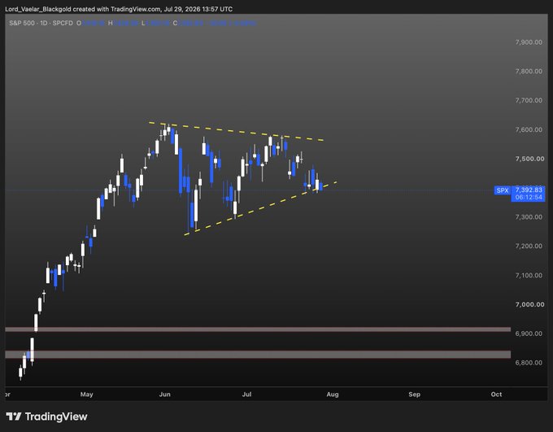Viewport: 553px width, 432px height.
Task: Click the Jun label on time axis
Action: (165, 395)
